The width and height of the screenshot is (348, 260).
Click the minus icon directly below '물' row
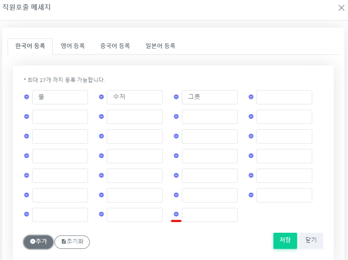26,116
